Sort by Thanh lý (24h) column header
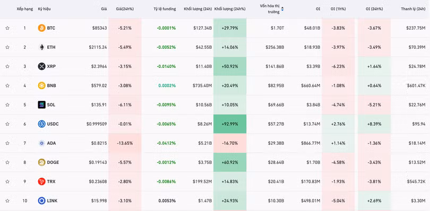The width and height of the screenshot is (430, 211). pyautogui.click(x=413, y=9)
